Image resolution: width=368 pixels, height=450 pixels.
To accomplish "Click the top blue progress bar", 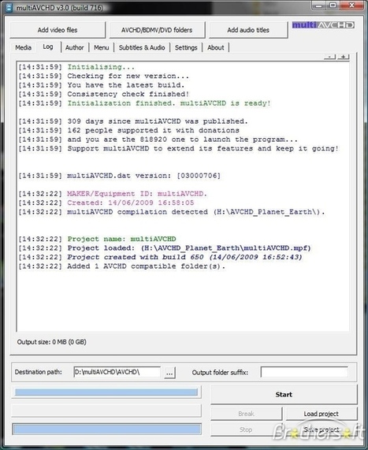I will 106,392.
